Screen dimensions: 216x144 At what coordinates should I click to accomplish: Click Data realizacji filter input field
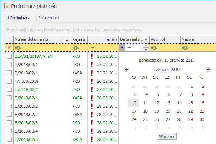[x=134, y=48]
